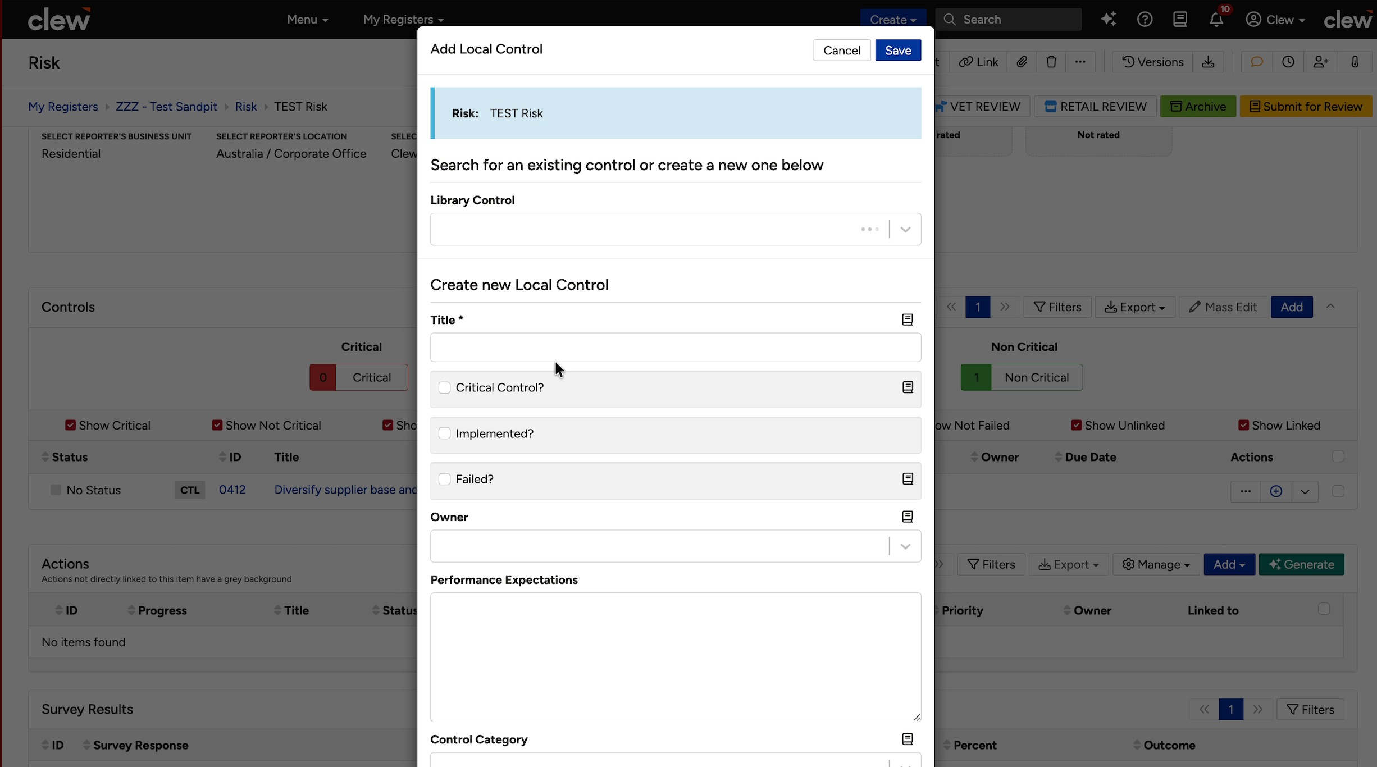Select all controls header checkbox

point(1338,456)
